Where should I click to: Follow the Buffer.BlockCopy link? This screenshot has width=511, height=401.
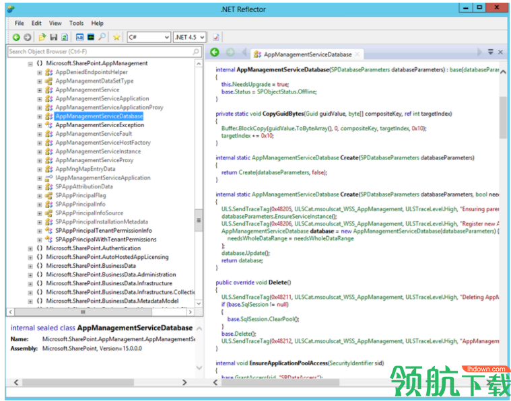244,129
